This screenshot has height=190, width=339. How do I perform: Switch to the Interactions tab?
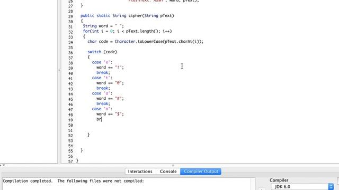pyautogui.click(x=140, y=172)
